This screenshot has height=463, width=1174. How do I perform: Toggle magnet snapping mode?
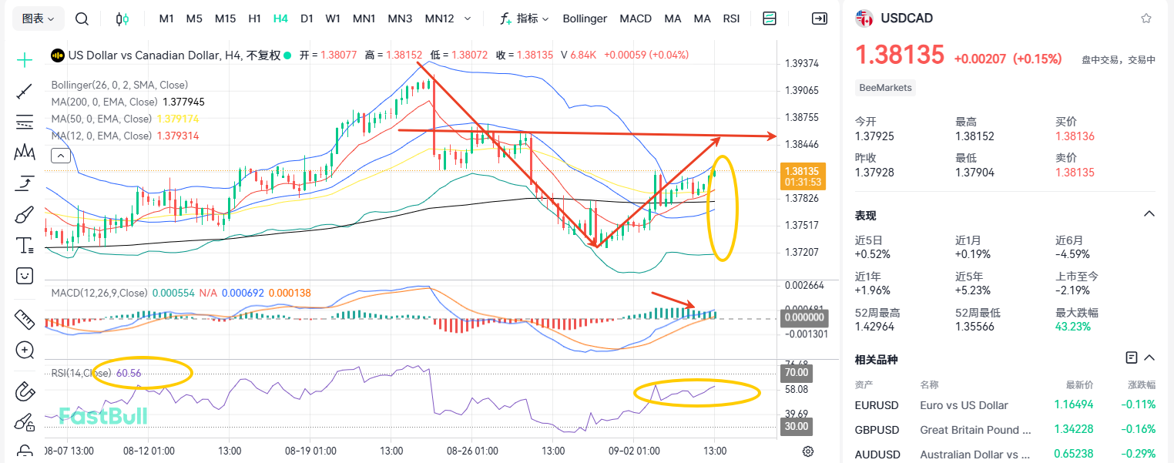[25, 391]
